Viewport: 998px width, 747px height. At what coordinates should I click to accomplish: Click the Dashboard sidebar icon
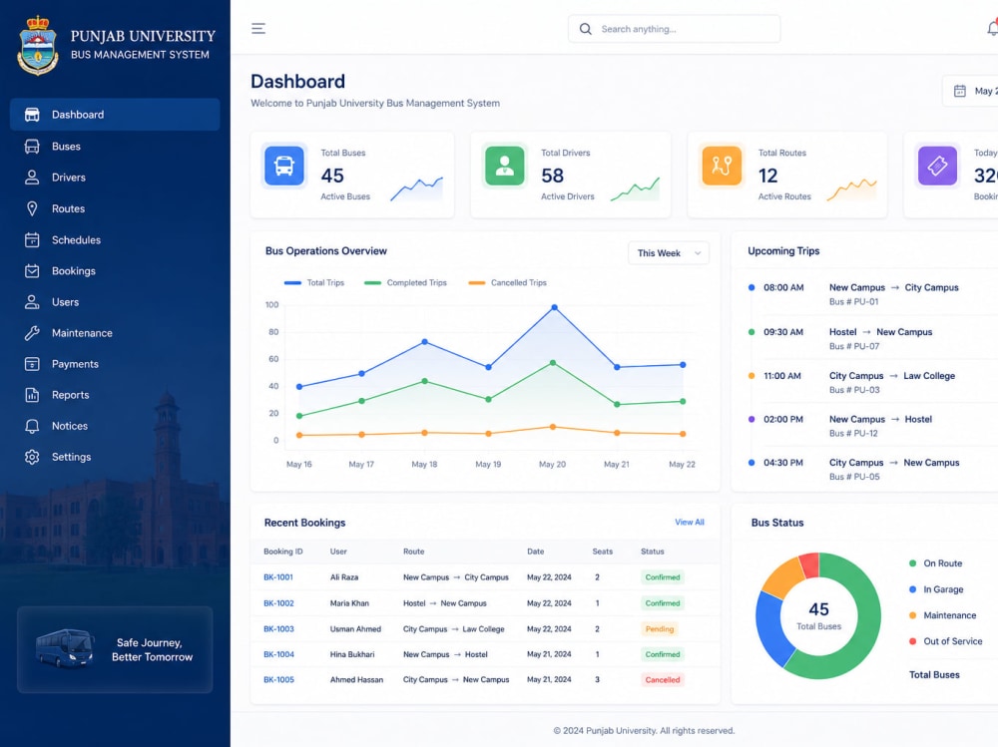32,115
